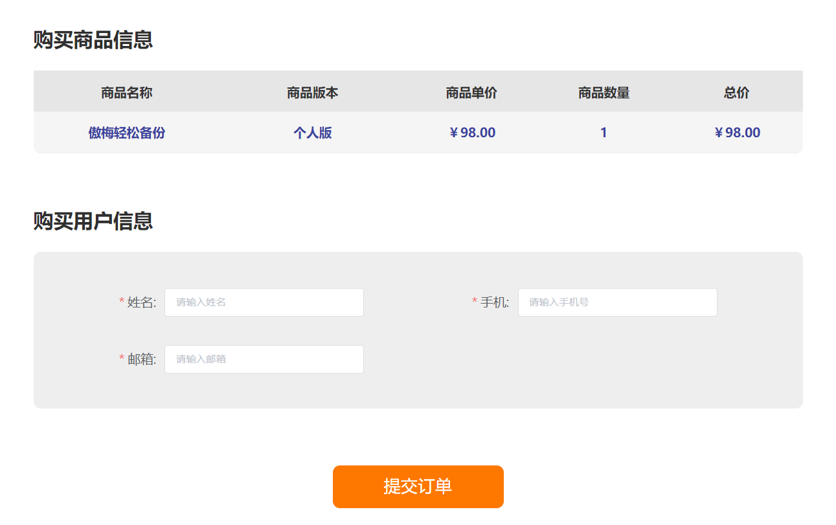The image size is (836, 525).
Task: Click the ¥98.00 value under 总价
Action: 737,133
